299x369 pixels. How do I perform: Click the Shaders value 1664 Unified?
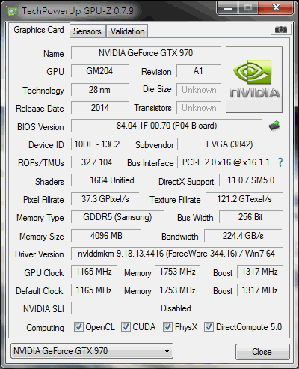(x=112, y=180)
